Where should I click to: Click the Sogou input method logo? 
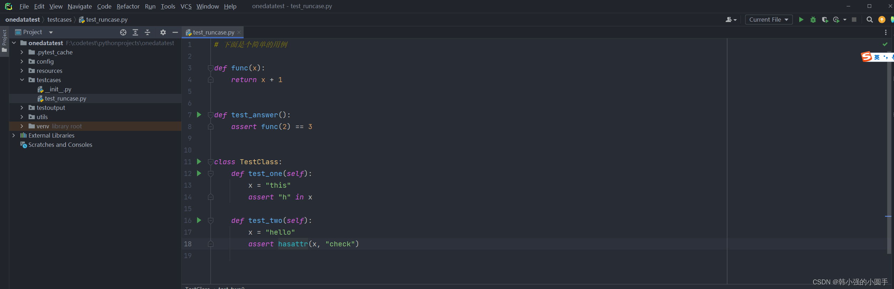(867, 57)
